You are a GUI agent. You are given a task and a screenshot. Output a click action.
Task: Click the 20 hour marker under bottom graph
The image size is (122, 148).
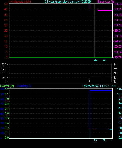tap(95, 140)
